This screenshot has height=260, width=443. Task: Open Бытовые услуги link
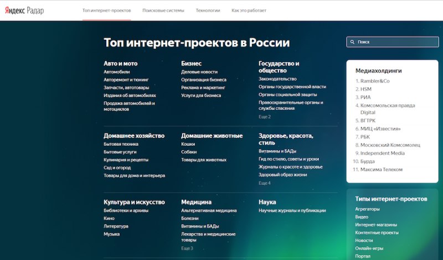[x=120, y=152]
